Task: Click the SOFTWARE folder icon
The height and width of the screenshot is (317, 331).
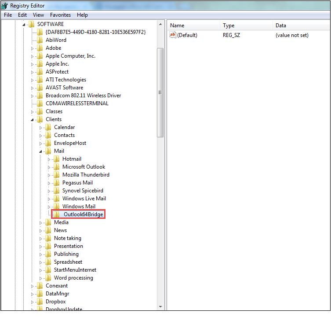Action: 32,24
